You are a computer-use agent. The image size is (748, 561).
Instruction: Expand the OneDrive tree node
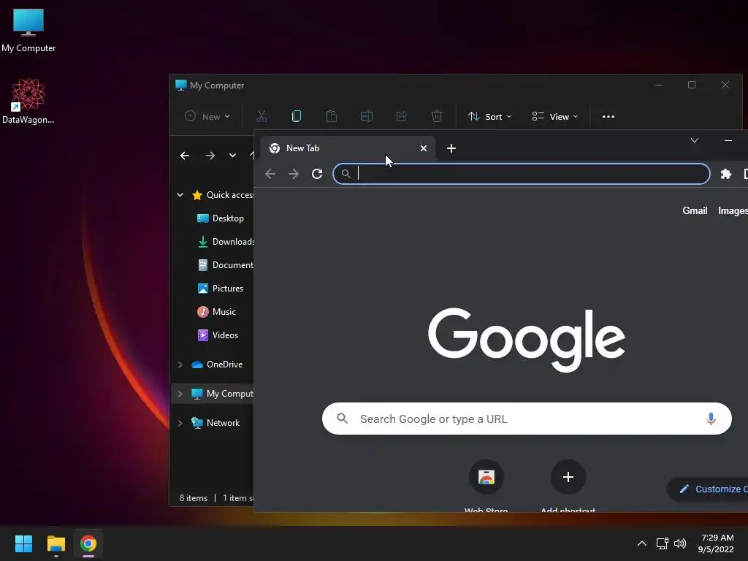[x=180, y=365]
